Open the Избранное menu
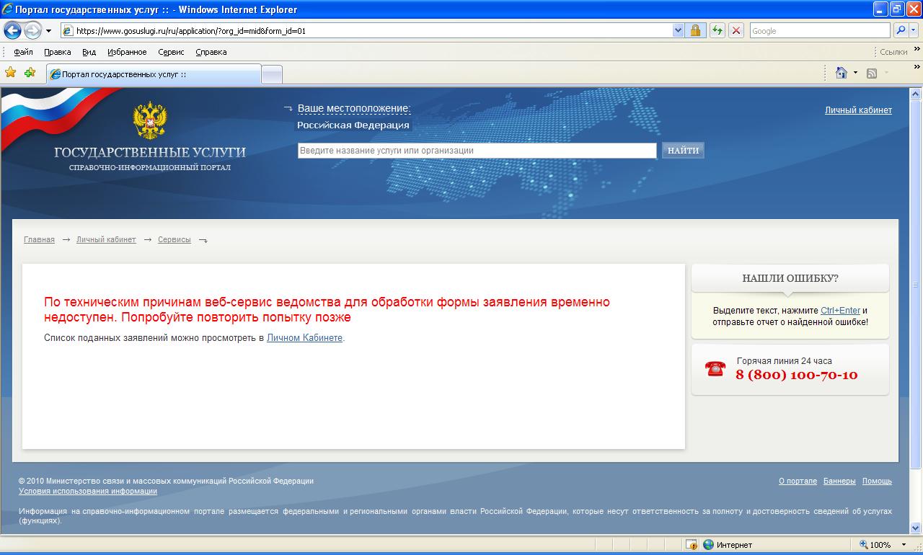The width and height of the screenshot is (923, 555). coord(127,52)
